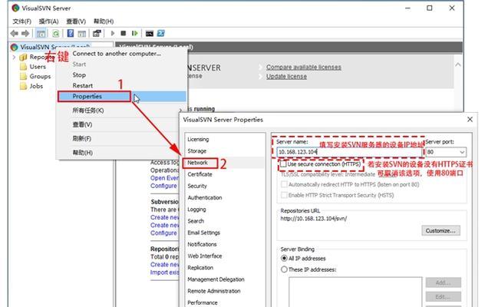The width and height of the screenshot is (485, 307).
Task: Open the 操作(A) menu
Action: pos(48,21)
